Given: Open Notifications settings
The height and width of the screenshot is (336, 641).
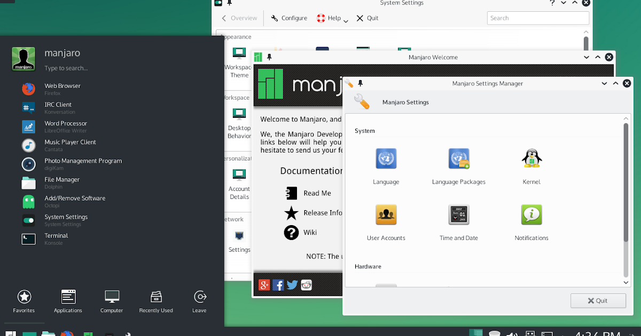Looking at the screenshot, I should (x=531, y=214).
